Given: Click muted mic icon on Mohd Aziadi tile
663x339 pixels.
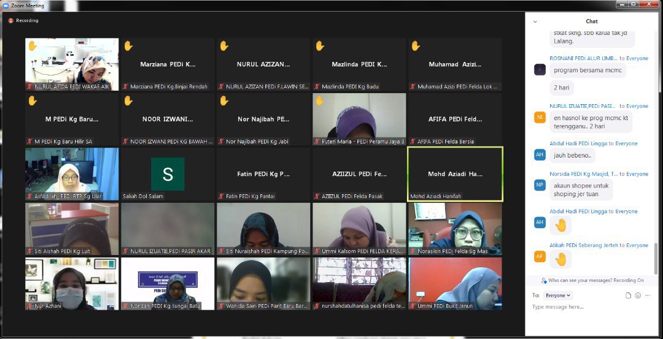Looking at the screenshot, I should pos(413,197).
